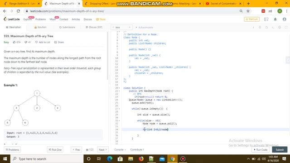290x163 pixels.
Task: Open the red browser extension icon
Action: (263, 11)
